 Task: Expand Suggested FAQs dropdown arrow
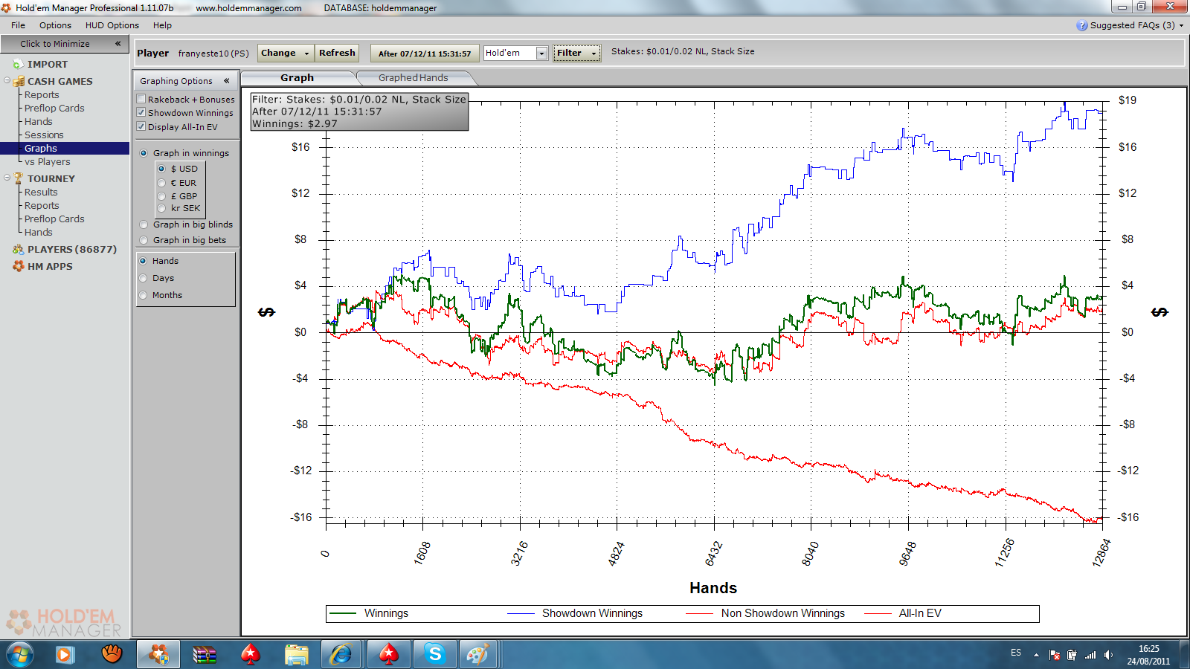pyautogui.click(x=1181, y=25)
